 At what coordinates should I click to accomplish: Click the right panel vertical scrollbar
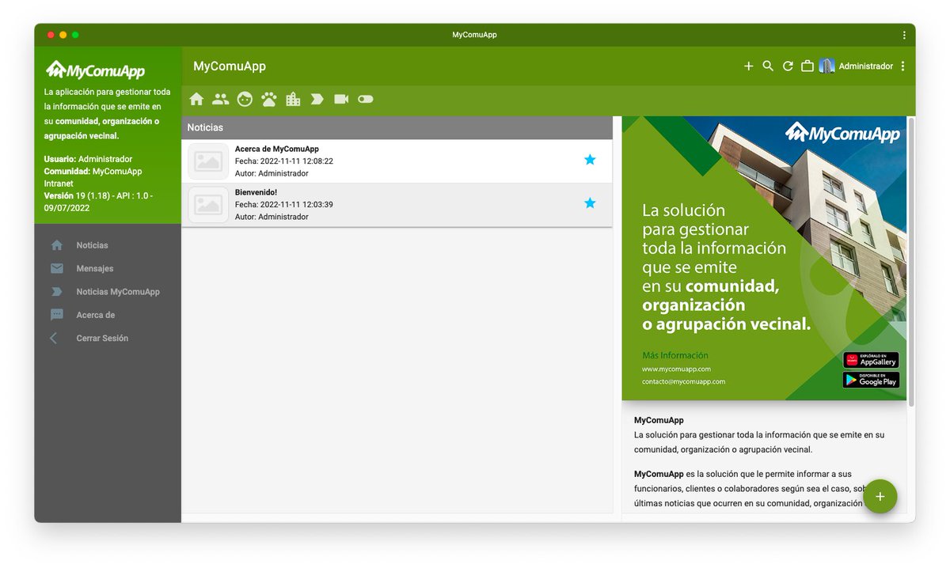[911, 262]
